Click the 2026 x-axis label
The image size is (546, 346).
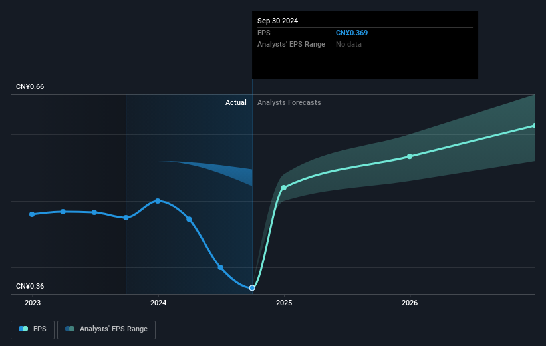(410, 303)
